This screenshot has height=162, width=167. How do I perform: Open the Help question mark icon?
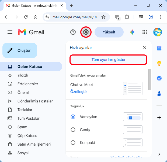[73, 32]
